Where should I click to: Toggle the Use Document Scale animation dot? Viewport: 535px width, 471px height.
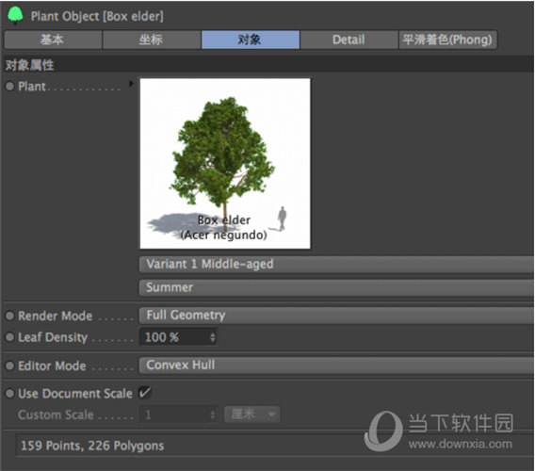pos(9,394)
